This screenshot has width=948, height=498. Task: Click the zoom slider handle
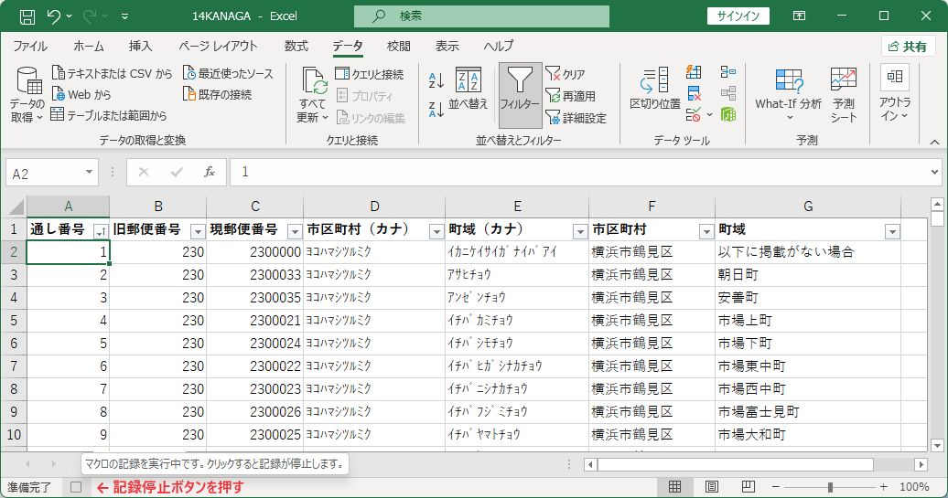point(831,486)
